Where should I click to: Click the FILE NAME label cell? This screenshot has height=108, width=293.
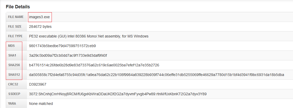tap(16, 17)
